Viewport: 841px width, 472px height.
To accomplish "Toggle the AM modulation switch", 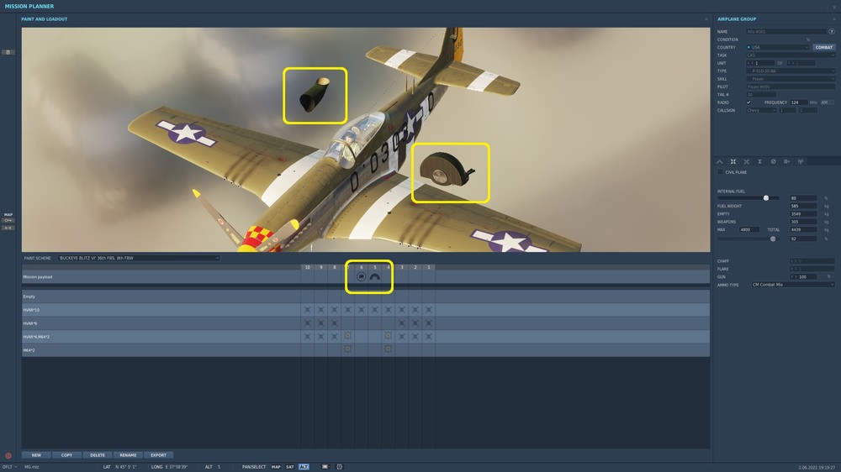I will (827, 102).
